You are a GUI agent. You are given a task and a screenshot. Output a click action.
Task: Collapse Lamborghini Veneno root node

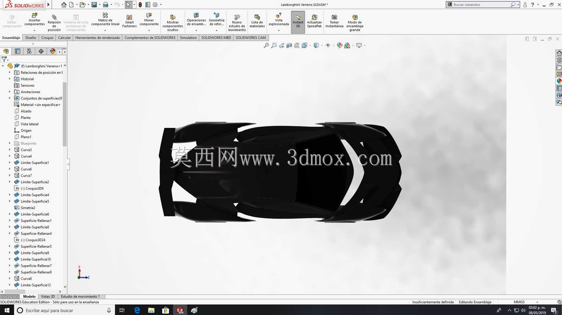[3, 66]
